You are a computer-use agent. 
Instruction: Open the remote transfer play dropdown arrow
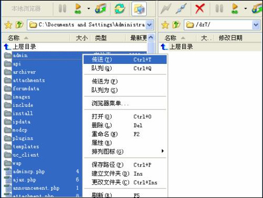[x=246, y=8]
